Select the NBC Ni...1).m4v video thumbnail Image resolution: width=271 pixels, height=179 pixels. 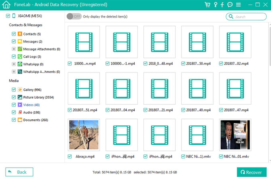pyautogui.click(x=197, y=135)
